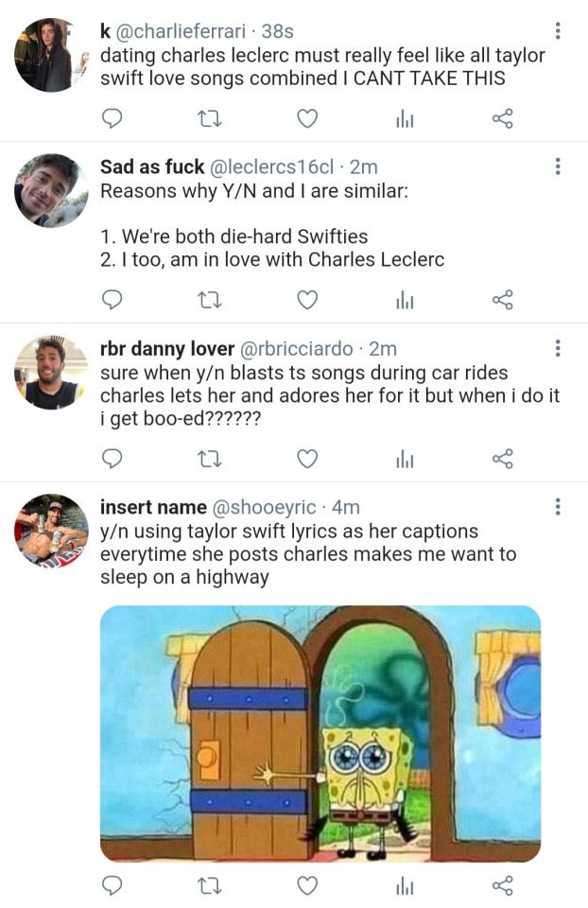The width and height of the screenshot is (588, 908).
Task: Share the Sad as fuck tweet
Action: click(x=503, y=300)
